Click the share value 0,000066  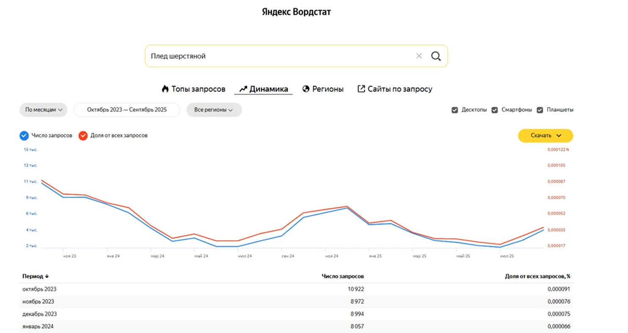(559, 327)
